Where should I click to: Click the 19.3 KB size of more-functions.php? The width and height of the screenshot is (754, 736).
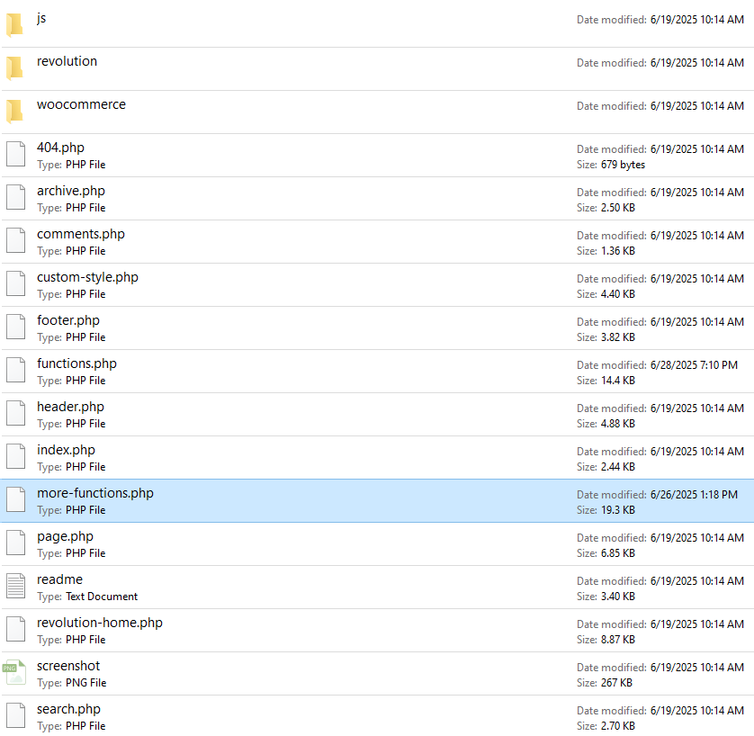(617, 510)
